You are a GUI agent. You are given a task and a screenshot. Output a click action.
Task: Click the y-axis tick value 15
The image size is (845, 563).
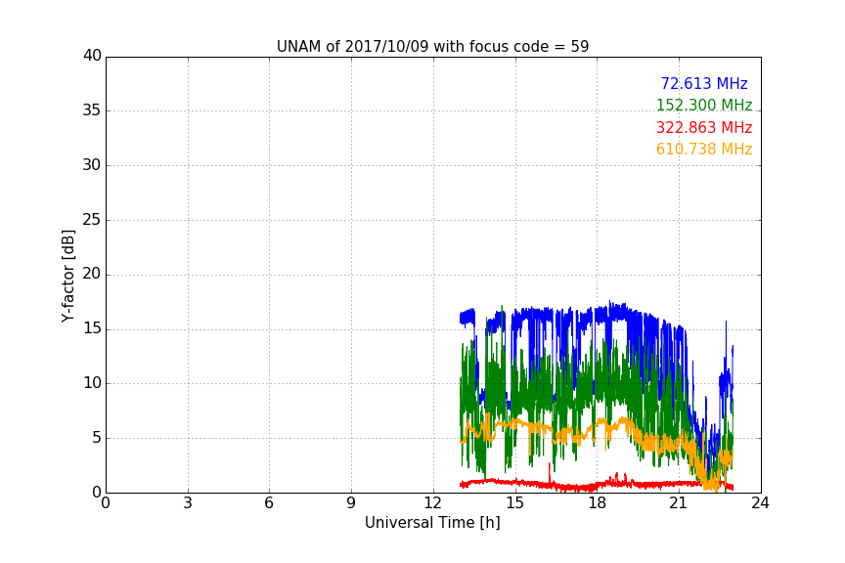click(x=92, y=328)
